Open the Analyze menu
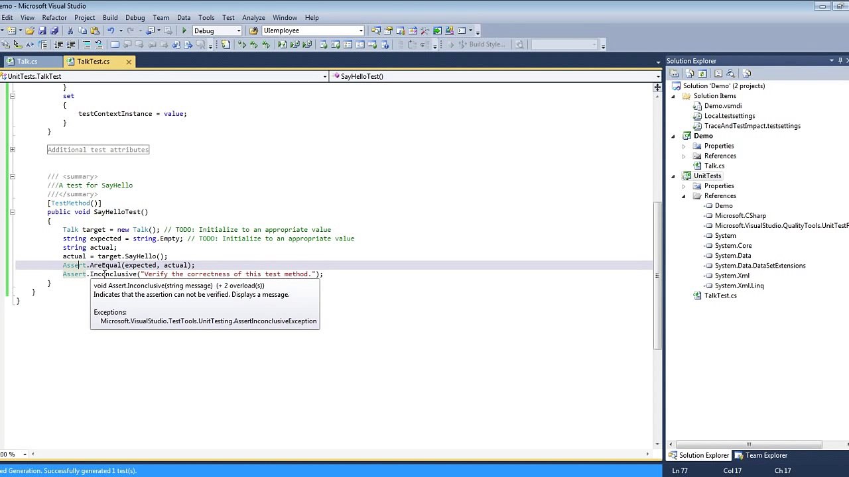 point(253,17)
